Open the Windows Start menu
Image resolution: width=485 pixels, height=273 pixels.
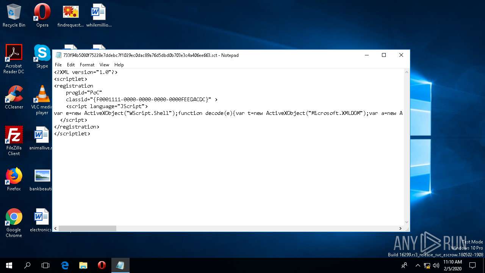point(9,265)
